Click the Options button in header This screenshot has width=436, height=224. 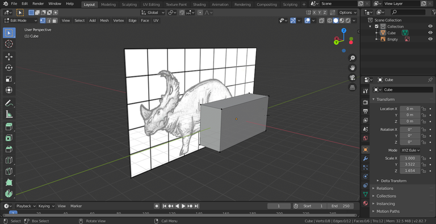pyautogui.click(x=347, y=12)
